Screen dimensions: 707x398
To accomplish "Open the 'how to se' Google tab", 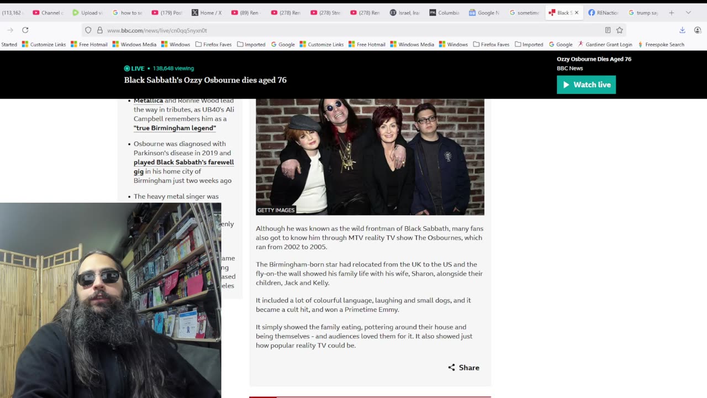I will (127, 13).
